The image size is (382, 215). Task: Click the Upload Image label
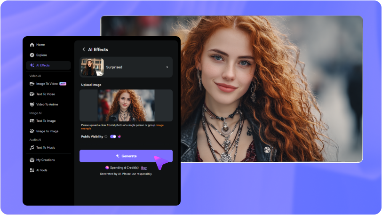click(x=91, y=85)
